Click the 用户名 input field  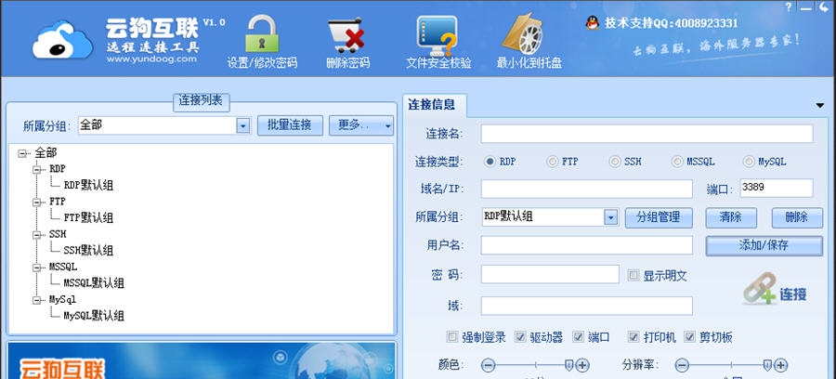(x=586, y=245)
